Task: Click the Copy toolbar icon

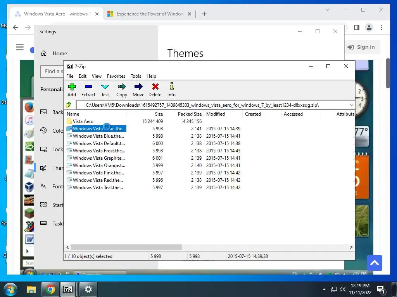Action: tap(121, 87)
